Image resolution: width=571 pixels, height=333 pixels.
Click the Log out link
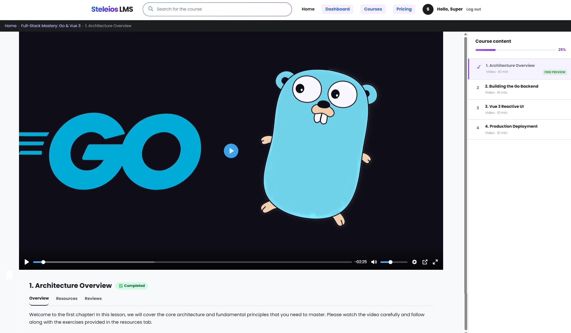coord(473,9)
